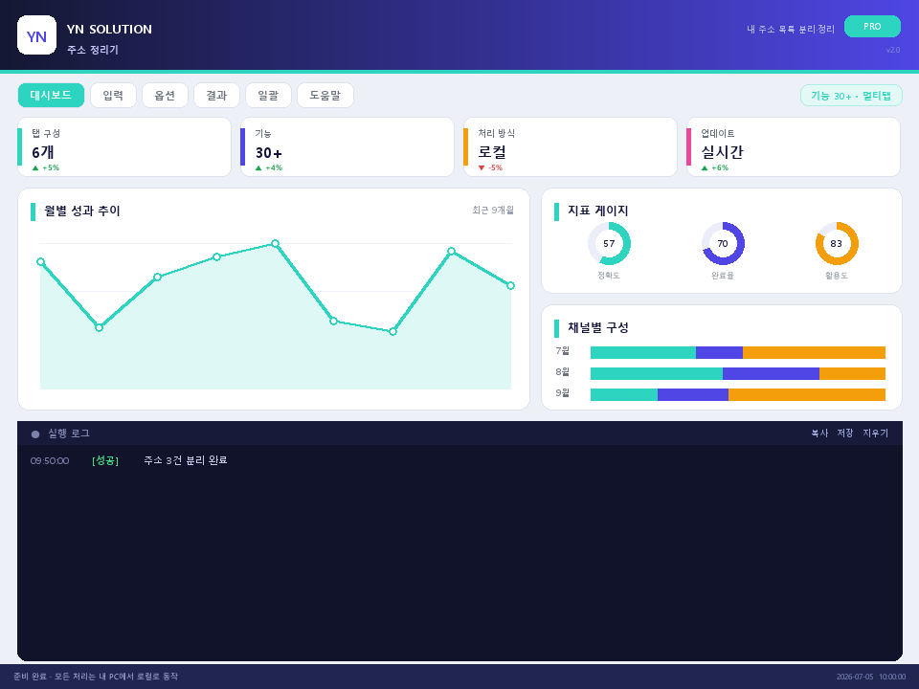The image size is (919, 689).
Task: Click the 활용도 83 gauge ring
Action: [837, 244]
